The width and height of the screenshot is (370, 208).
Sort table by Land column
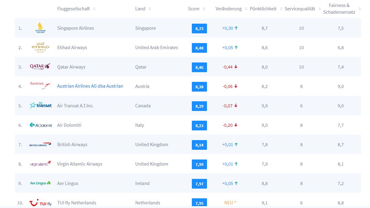click(x=143, y=9)
